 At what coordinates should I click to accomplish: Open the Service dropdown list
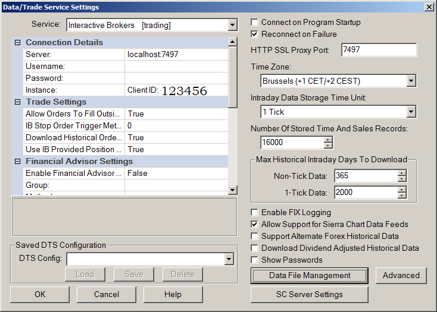coord(232,26)
